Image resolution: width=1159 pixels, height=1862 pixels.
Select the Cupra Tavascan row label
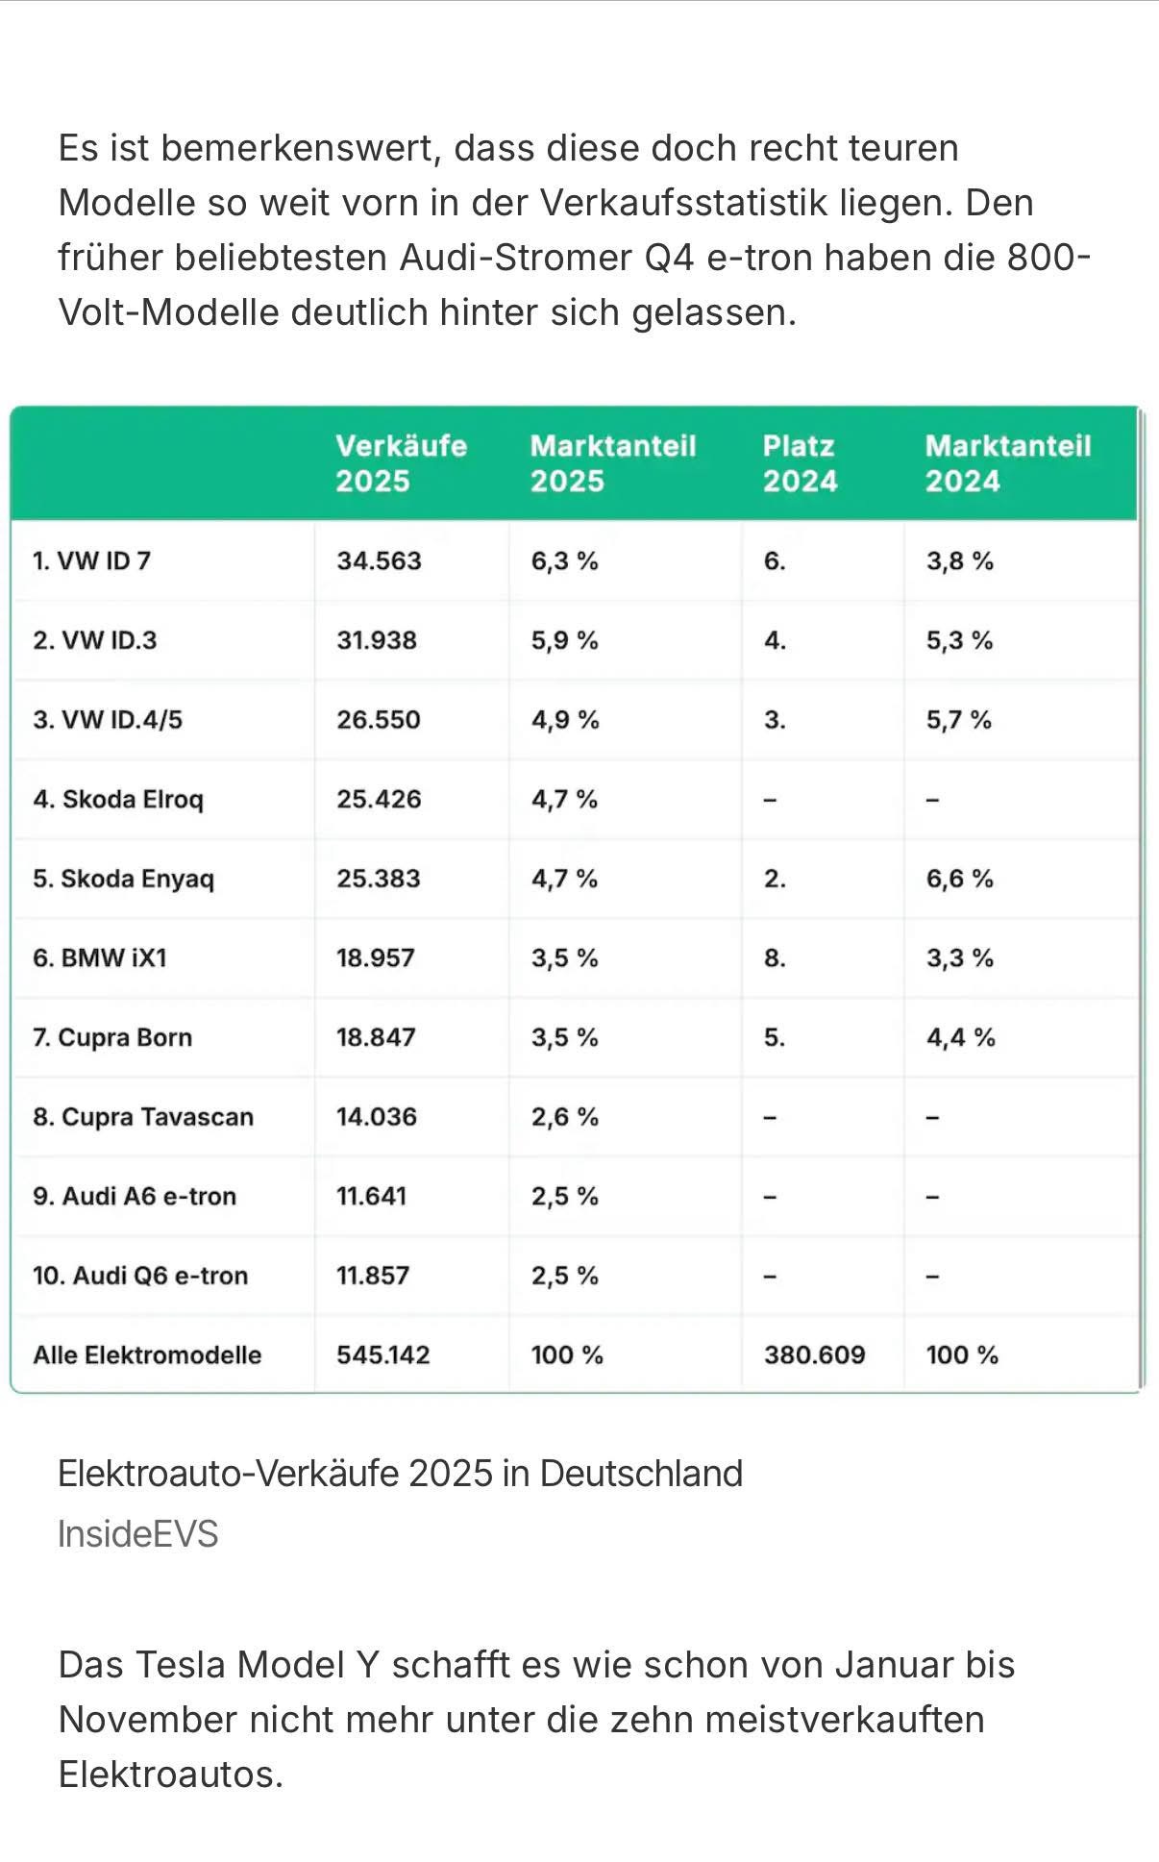click(x=142, y=1117)
